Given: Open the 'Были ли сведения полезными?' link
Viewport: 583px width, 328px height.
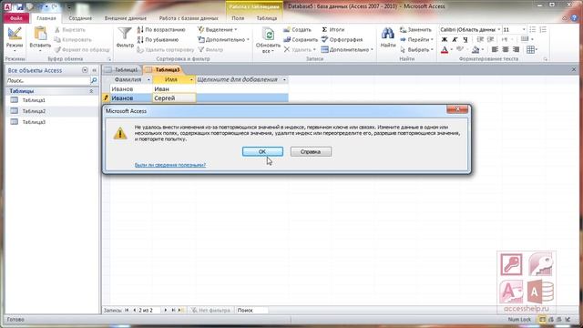Looking at the screenshot, I should click(x=170, y=165).
